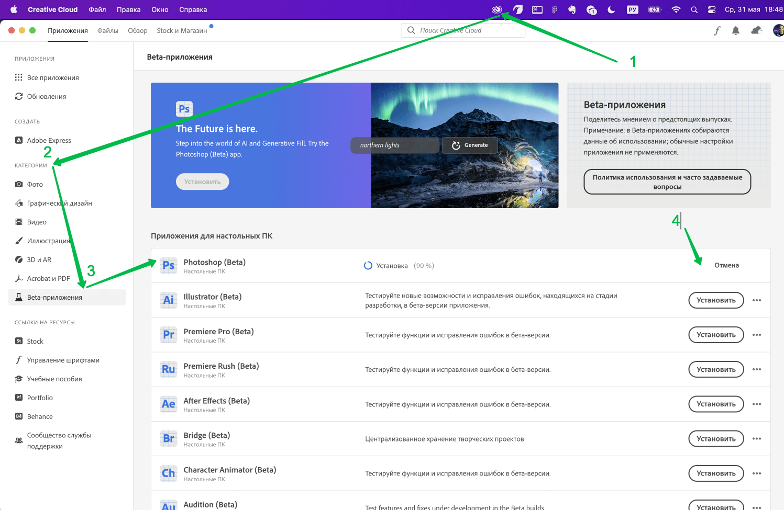Screen dimensions: 784x510
Task: Expand more options for Premiere Pro (Beta)
Action: [x=757, y=335]
